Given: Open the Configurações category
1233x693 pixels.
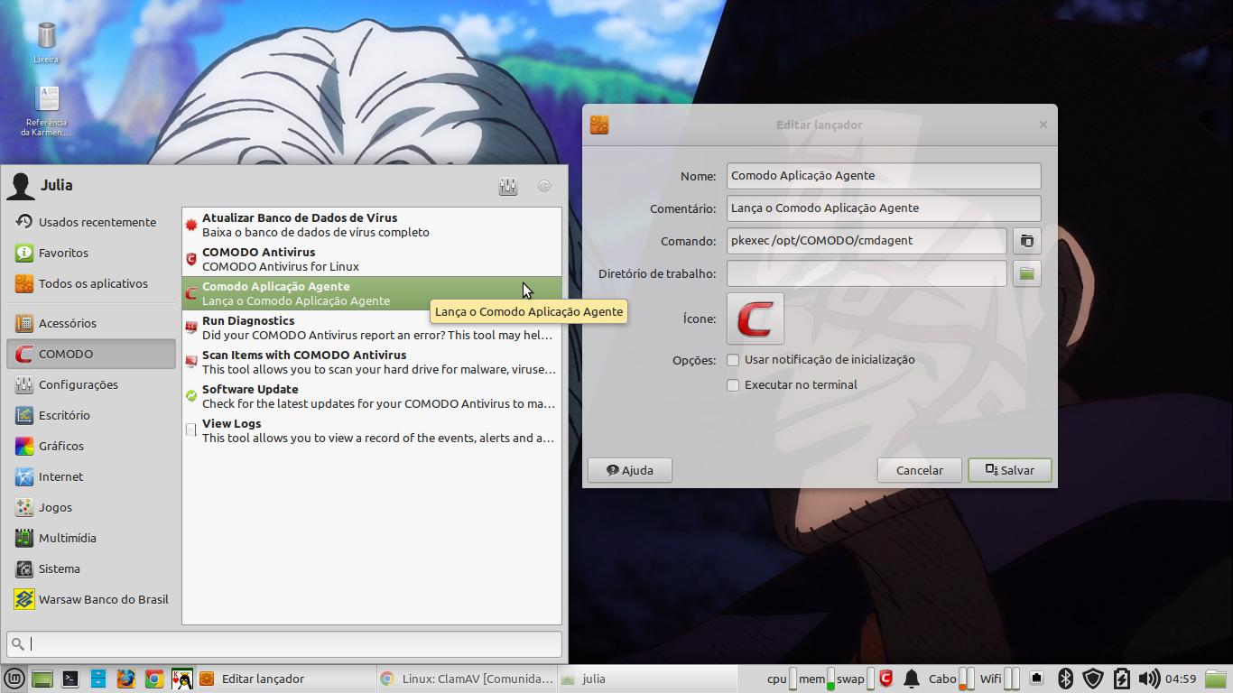Looking at the screenshot, I should pos(91,384).
